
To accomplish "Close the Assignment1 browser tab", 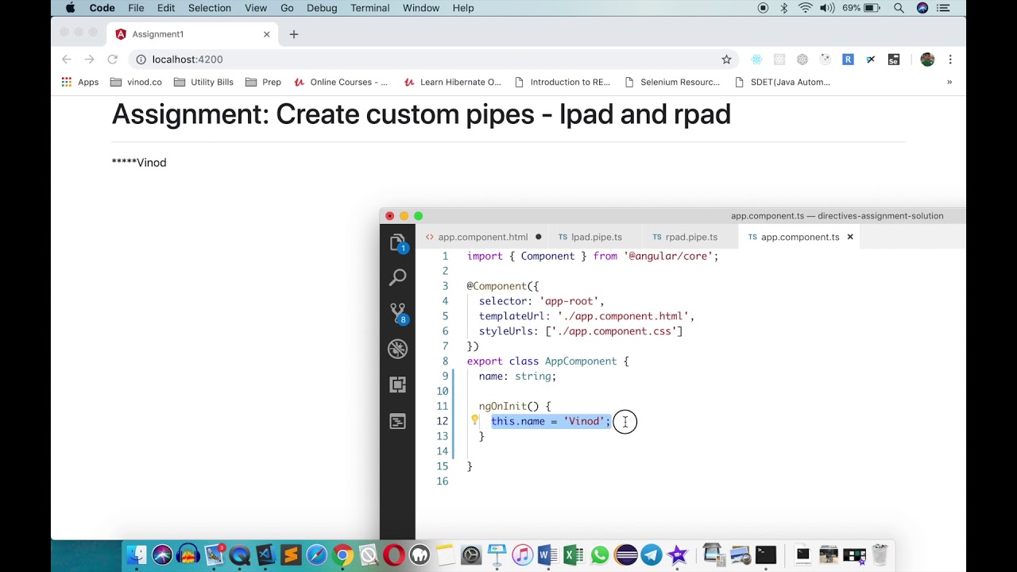I will click(267, 34).
